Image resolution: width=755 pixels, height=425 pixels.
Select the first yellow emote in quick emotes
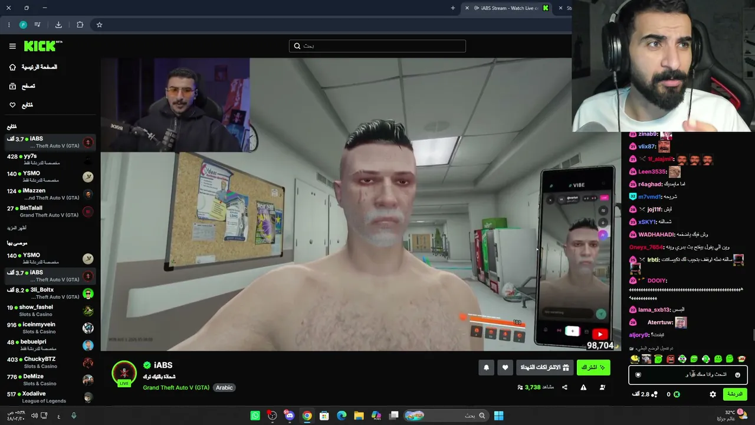[x=635, y=359]
